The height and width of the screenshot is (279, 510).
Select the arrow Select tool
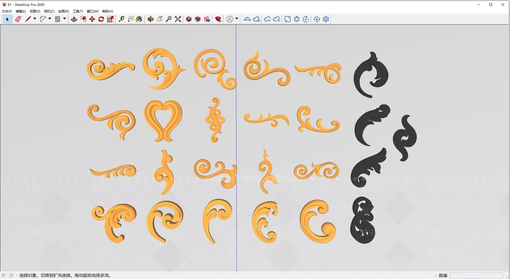tap(7, 19)
